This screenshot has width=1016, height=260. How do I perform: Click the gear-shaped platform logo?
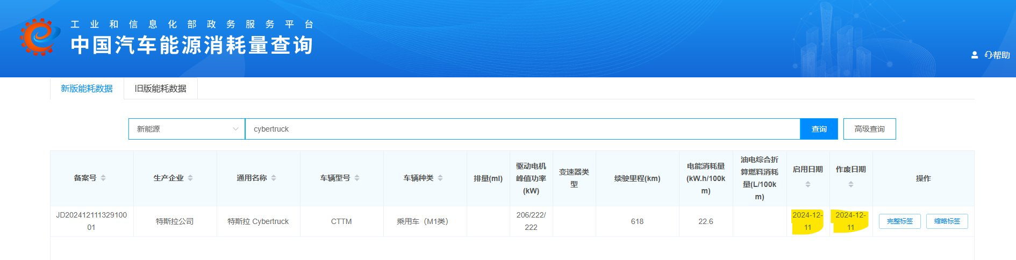click(40, 37)
